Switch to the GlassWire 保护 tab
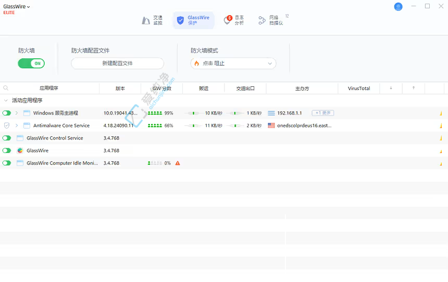 click(193, 20)
